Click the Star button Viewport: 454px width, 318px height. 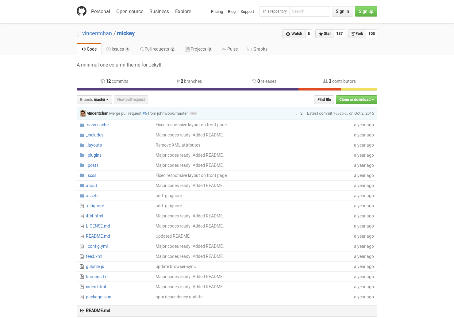[x=325, y=34]
